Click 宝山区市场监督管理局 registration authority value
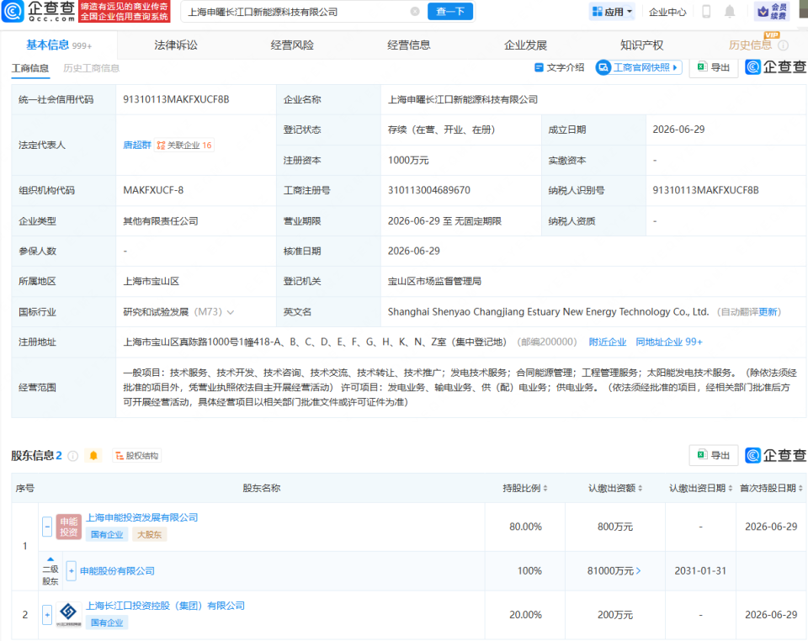 (x=434, y=281)
